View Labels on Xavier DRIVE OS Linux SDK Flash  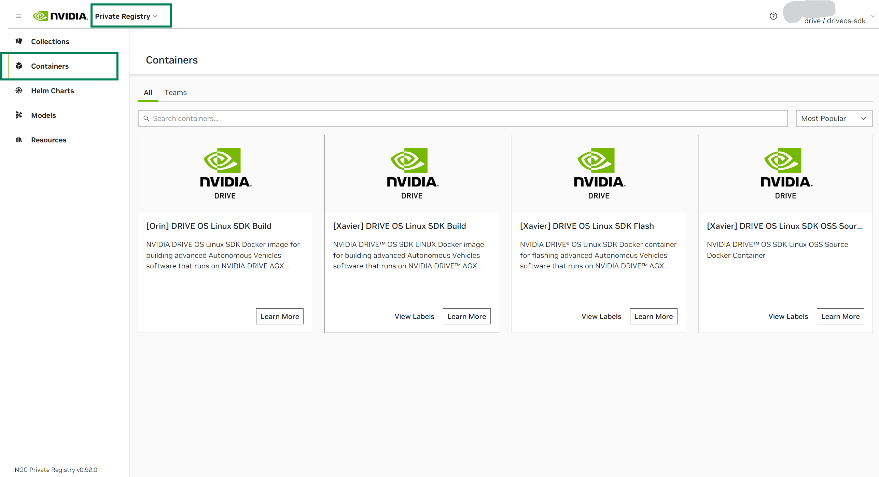click(x=601, y=316)
